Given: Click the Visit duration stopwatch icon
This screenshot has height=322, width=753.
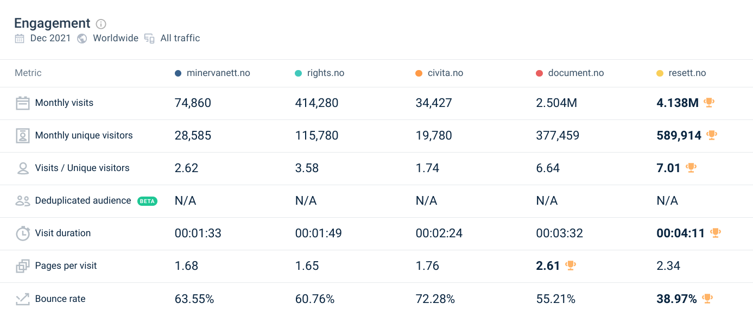Looking at the screenshot, I should point(22,233).
